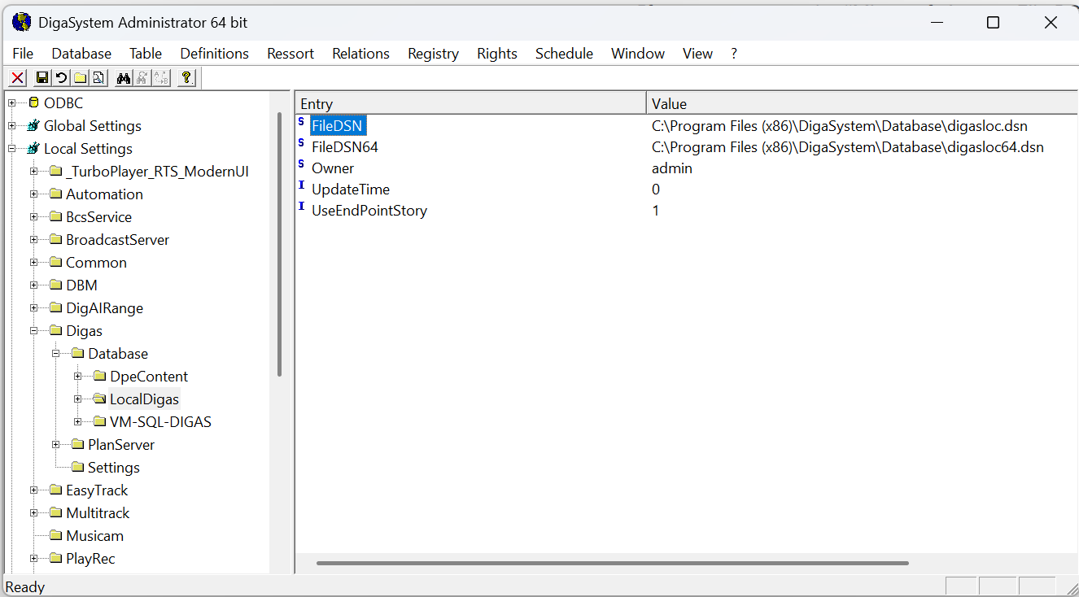Expand the ODBC tree node
The image size is (1079, 597).
(12, 103)
